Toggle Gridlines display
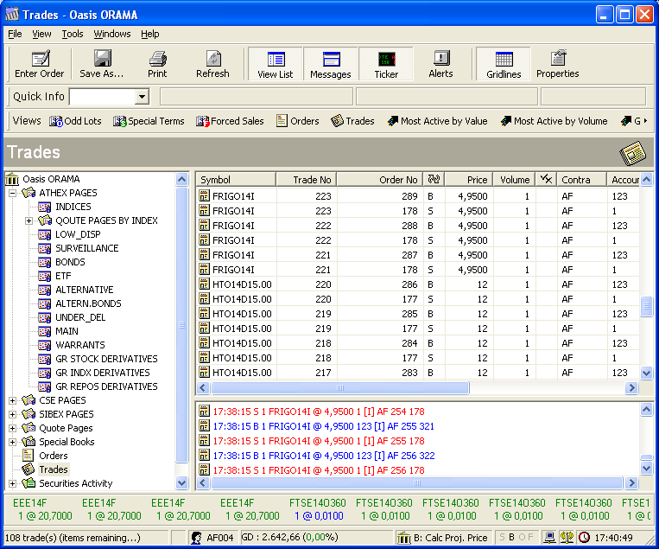This screenshot has width=659, height=549. 504,64
